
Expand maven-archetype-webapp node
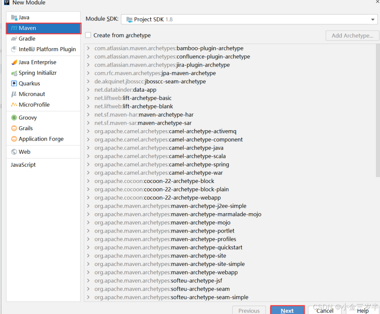(x=89, y=272)
